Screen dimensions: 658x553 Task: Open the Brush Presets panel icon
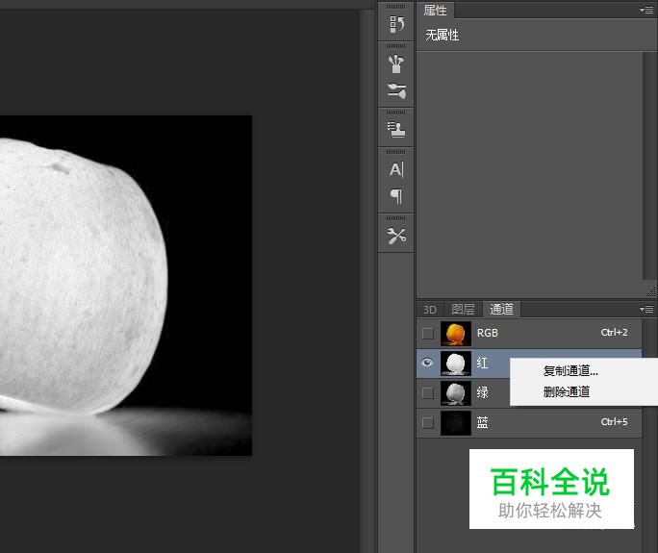(396, 63)
